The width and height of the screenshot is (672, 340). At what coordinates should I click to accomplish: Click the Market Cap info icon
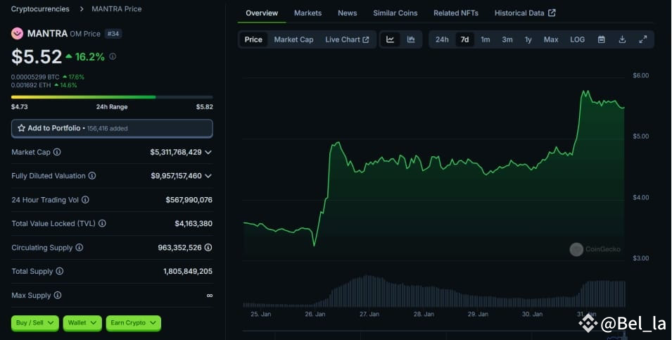coord(56,152)
